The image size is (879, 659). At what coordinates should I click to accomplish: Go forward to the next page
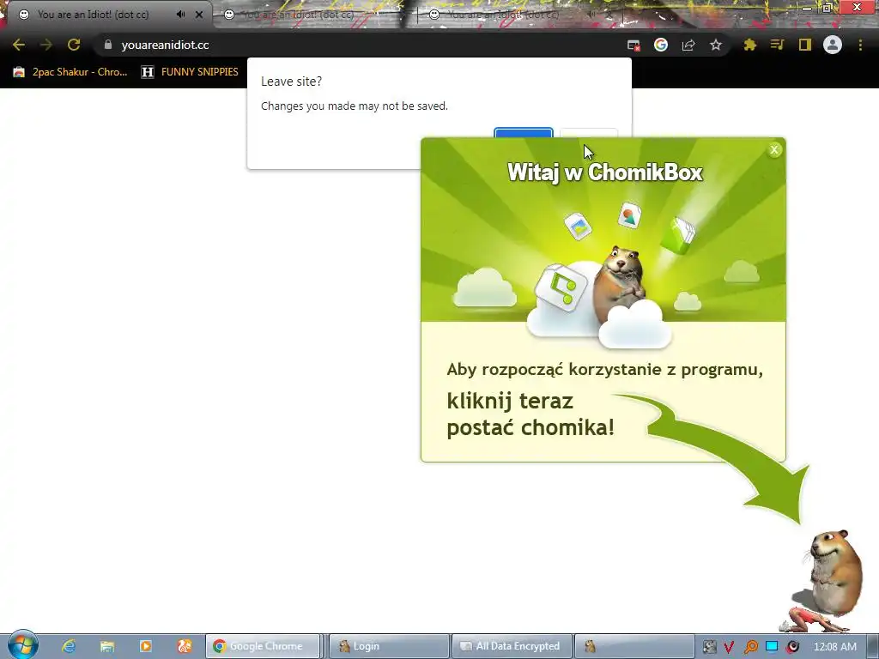click(46, 45)
